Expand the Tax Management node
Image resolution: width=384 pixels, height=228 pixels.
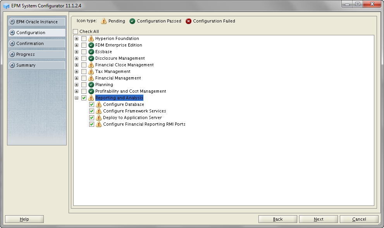(x=77, y=72)
